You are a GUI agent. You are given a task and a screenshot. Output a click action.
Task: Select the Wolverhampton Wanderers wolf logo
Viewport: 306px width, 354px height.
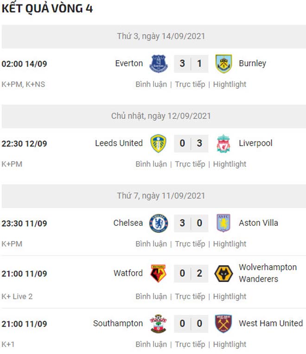223,273
